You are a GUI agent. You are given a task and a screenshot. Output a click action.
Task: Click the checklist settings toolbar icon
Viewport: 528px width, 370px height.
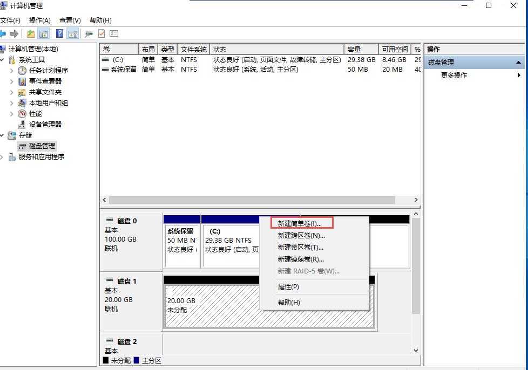click(x=114, y=33)
